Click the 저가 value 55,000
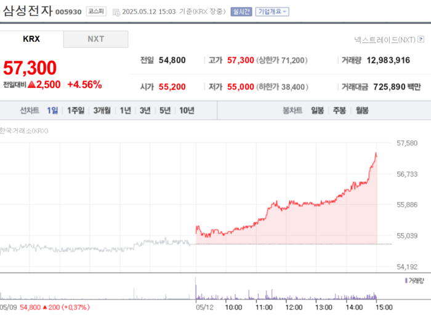Image resolution: width=431 pixels, height=319 pixels. 241,87
